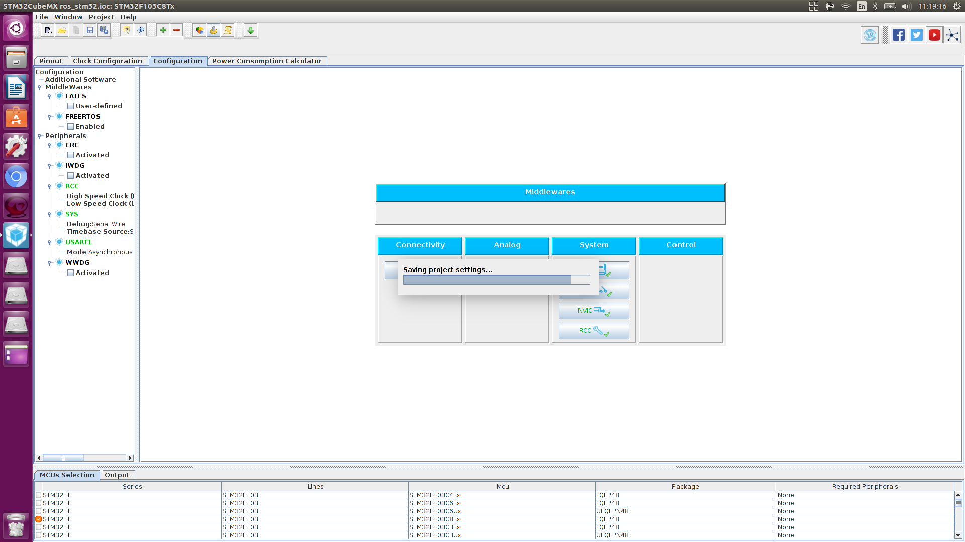Click the Control category header
965x542 pixels.
point(681,245)
